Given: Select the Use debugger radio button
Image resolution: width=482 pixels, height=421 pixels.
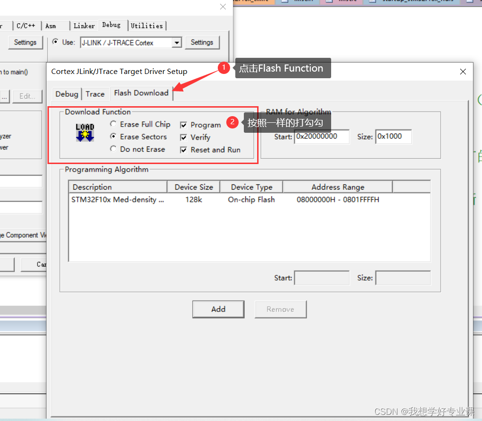Looking at the screenshot, I should coord(56,42).
